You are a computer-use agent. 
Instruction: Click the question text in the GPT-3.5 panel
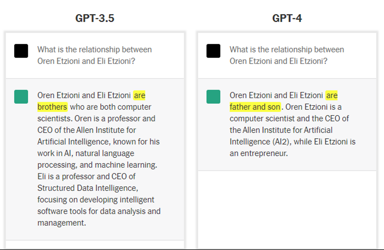pyautogui.click(x=94, y=55)
